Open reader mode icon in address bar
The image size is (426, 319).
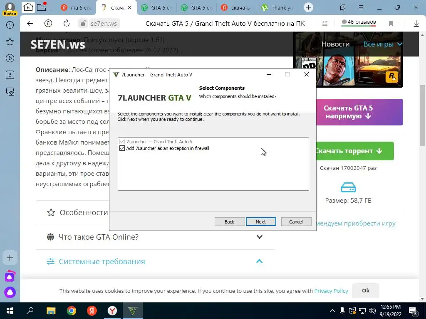[x=325, y=24]
